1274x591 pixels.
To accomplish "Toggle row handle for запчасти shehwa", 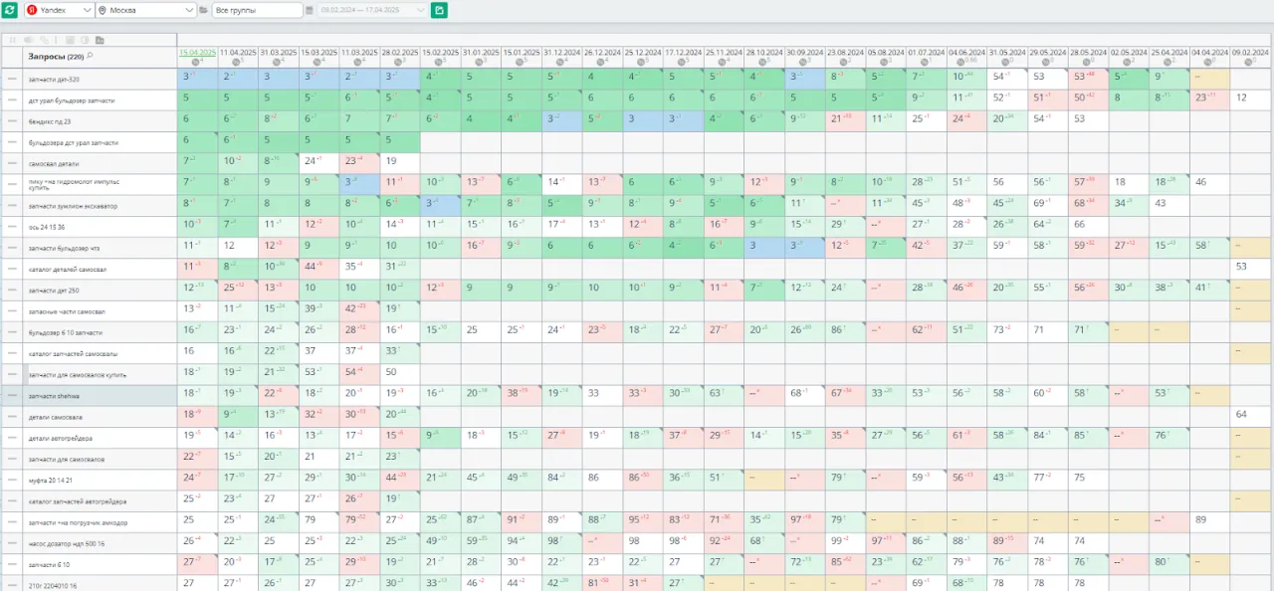I will pyautogui.click(x=12, y=396).
